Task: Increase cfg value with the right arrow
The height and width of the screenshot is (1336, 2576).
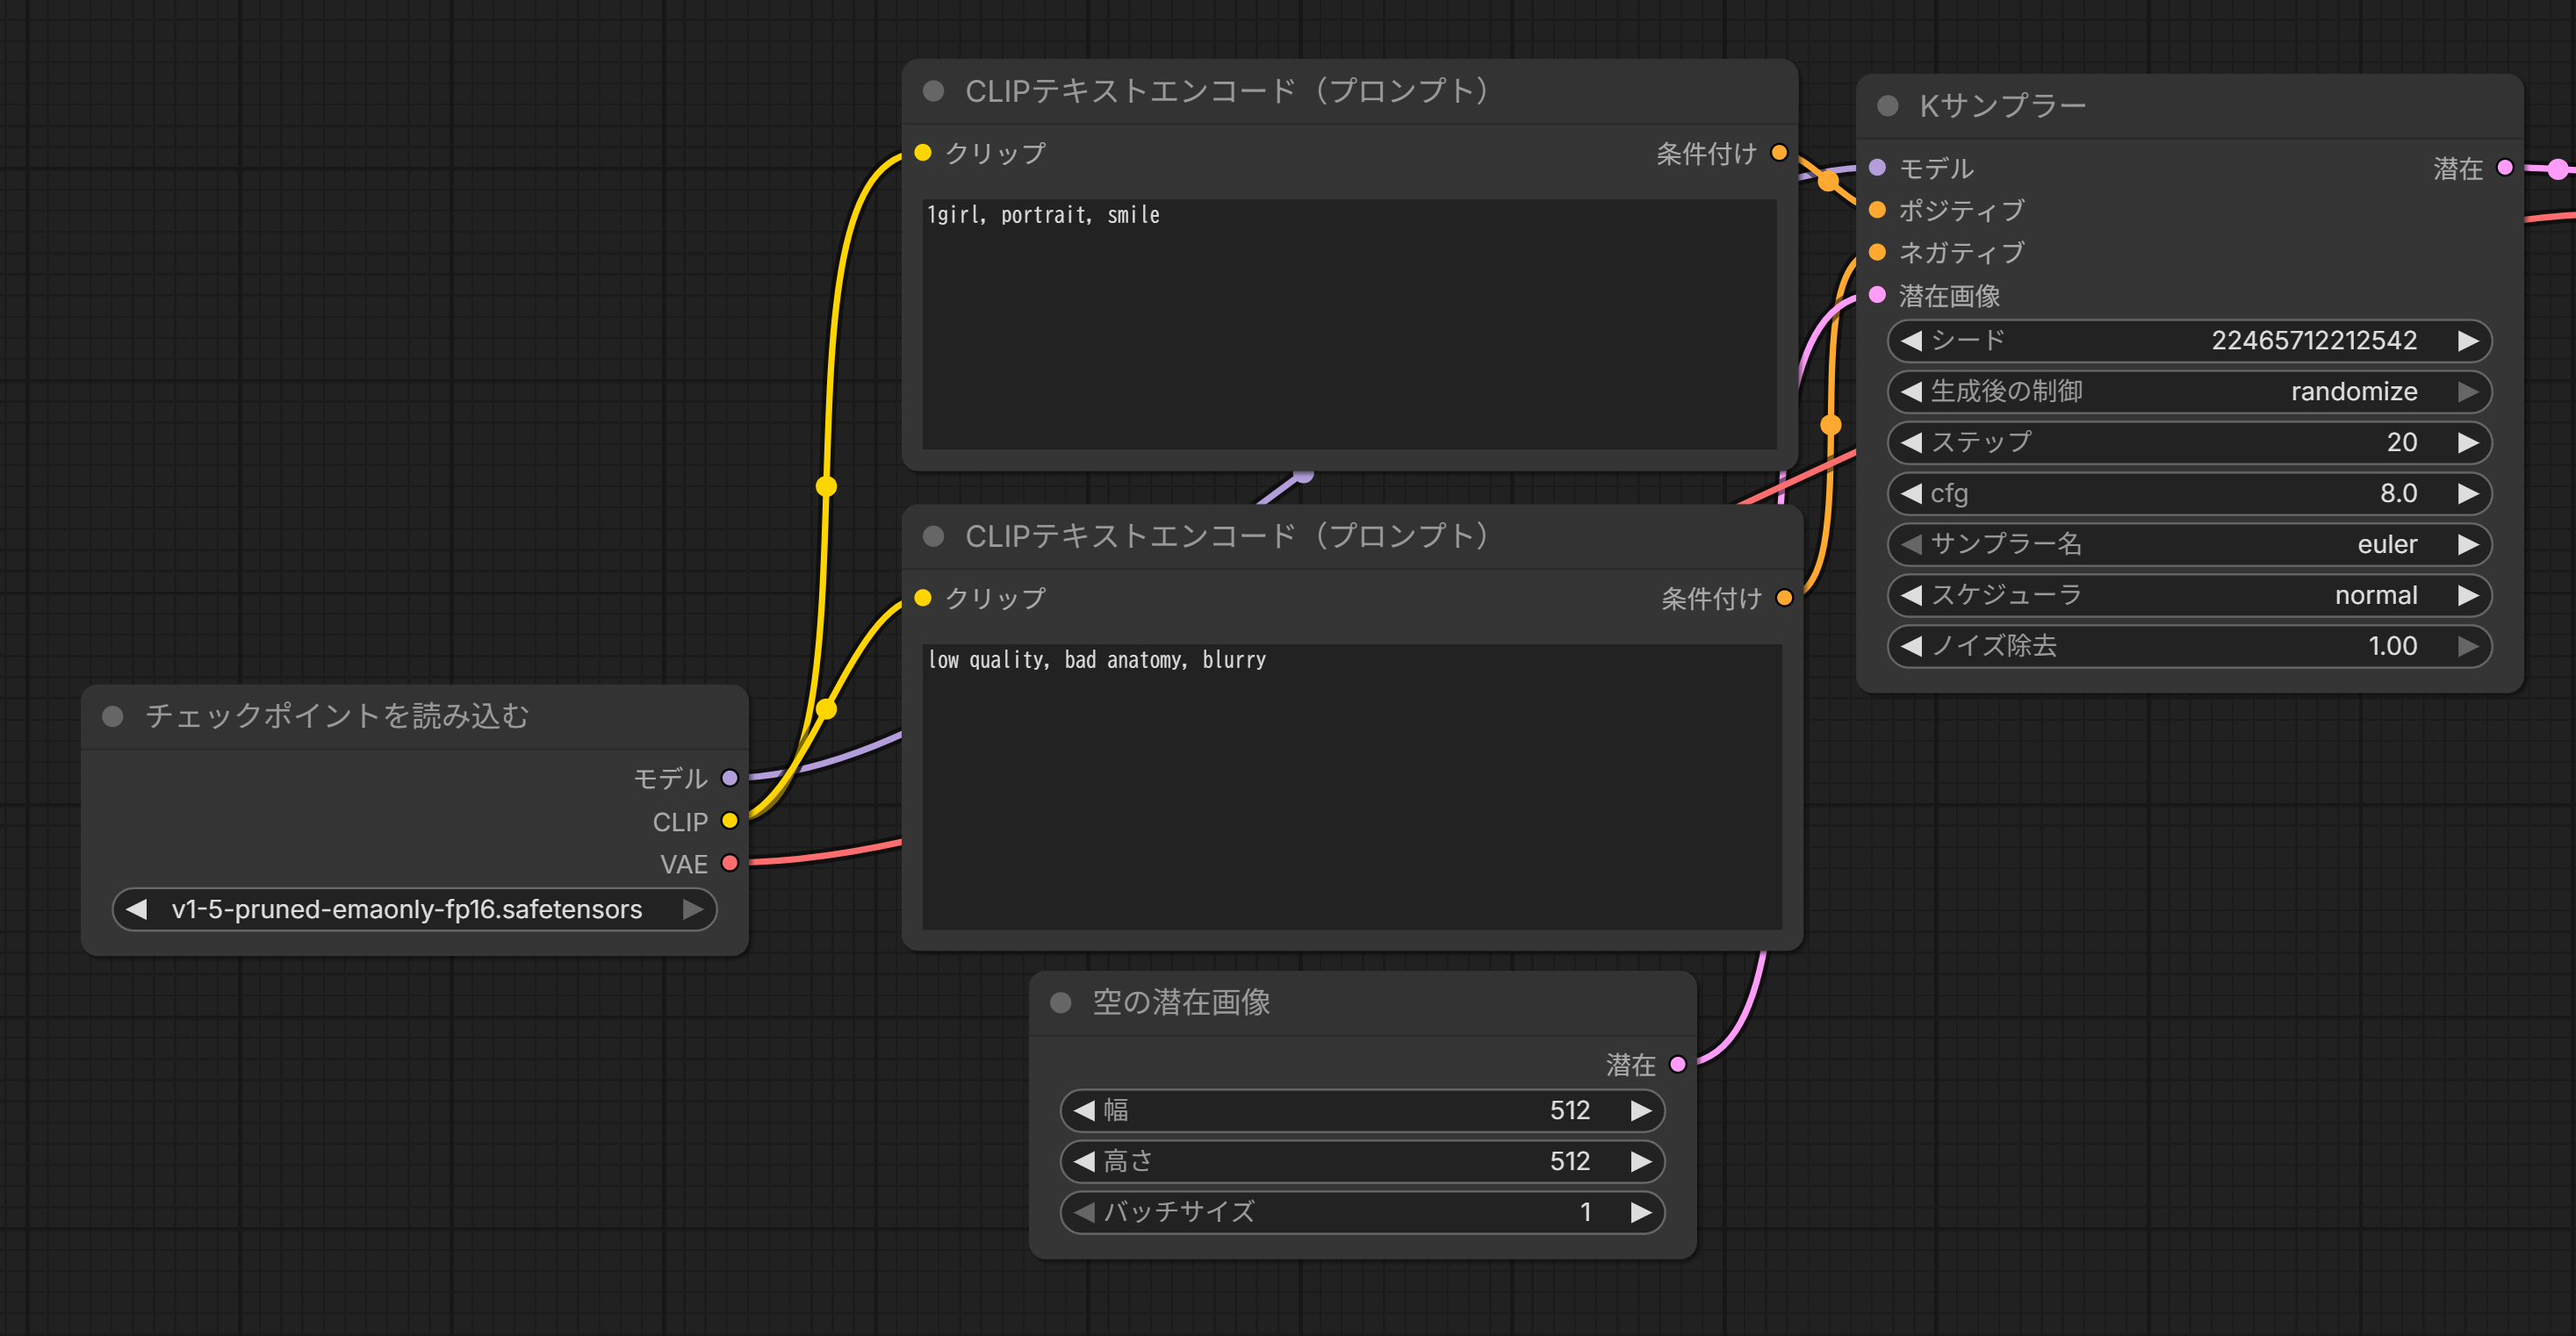Action: click(2468, 494)
